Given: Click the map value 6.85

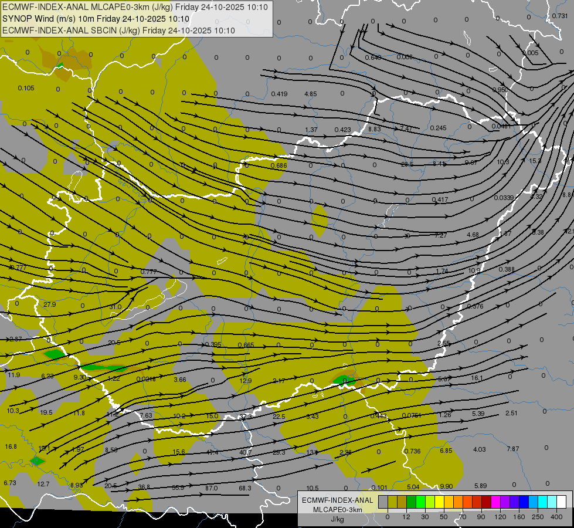Looking at the screenshot, I should point(446,451).
